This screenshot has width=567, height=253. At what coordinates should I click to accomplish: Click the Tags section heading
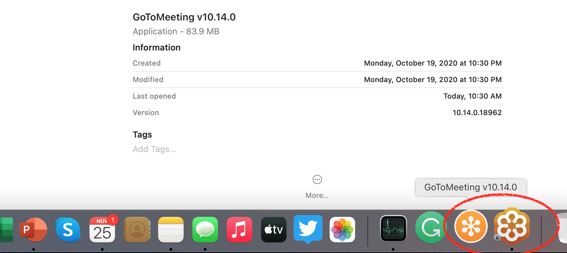[x=142, y=135]
